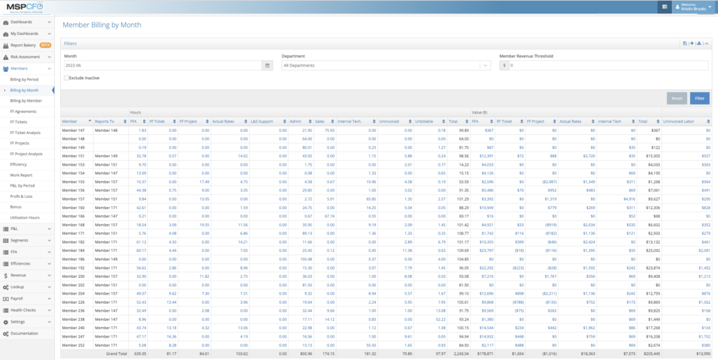Click Member 157 Internal Tech value $4,916
Screen dimensions: 718x360
(x=630, y=199)
